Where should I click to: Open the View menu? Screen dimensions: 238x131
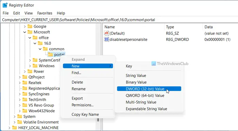pos(29,13)
